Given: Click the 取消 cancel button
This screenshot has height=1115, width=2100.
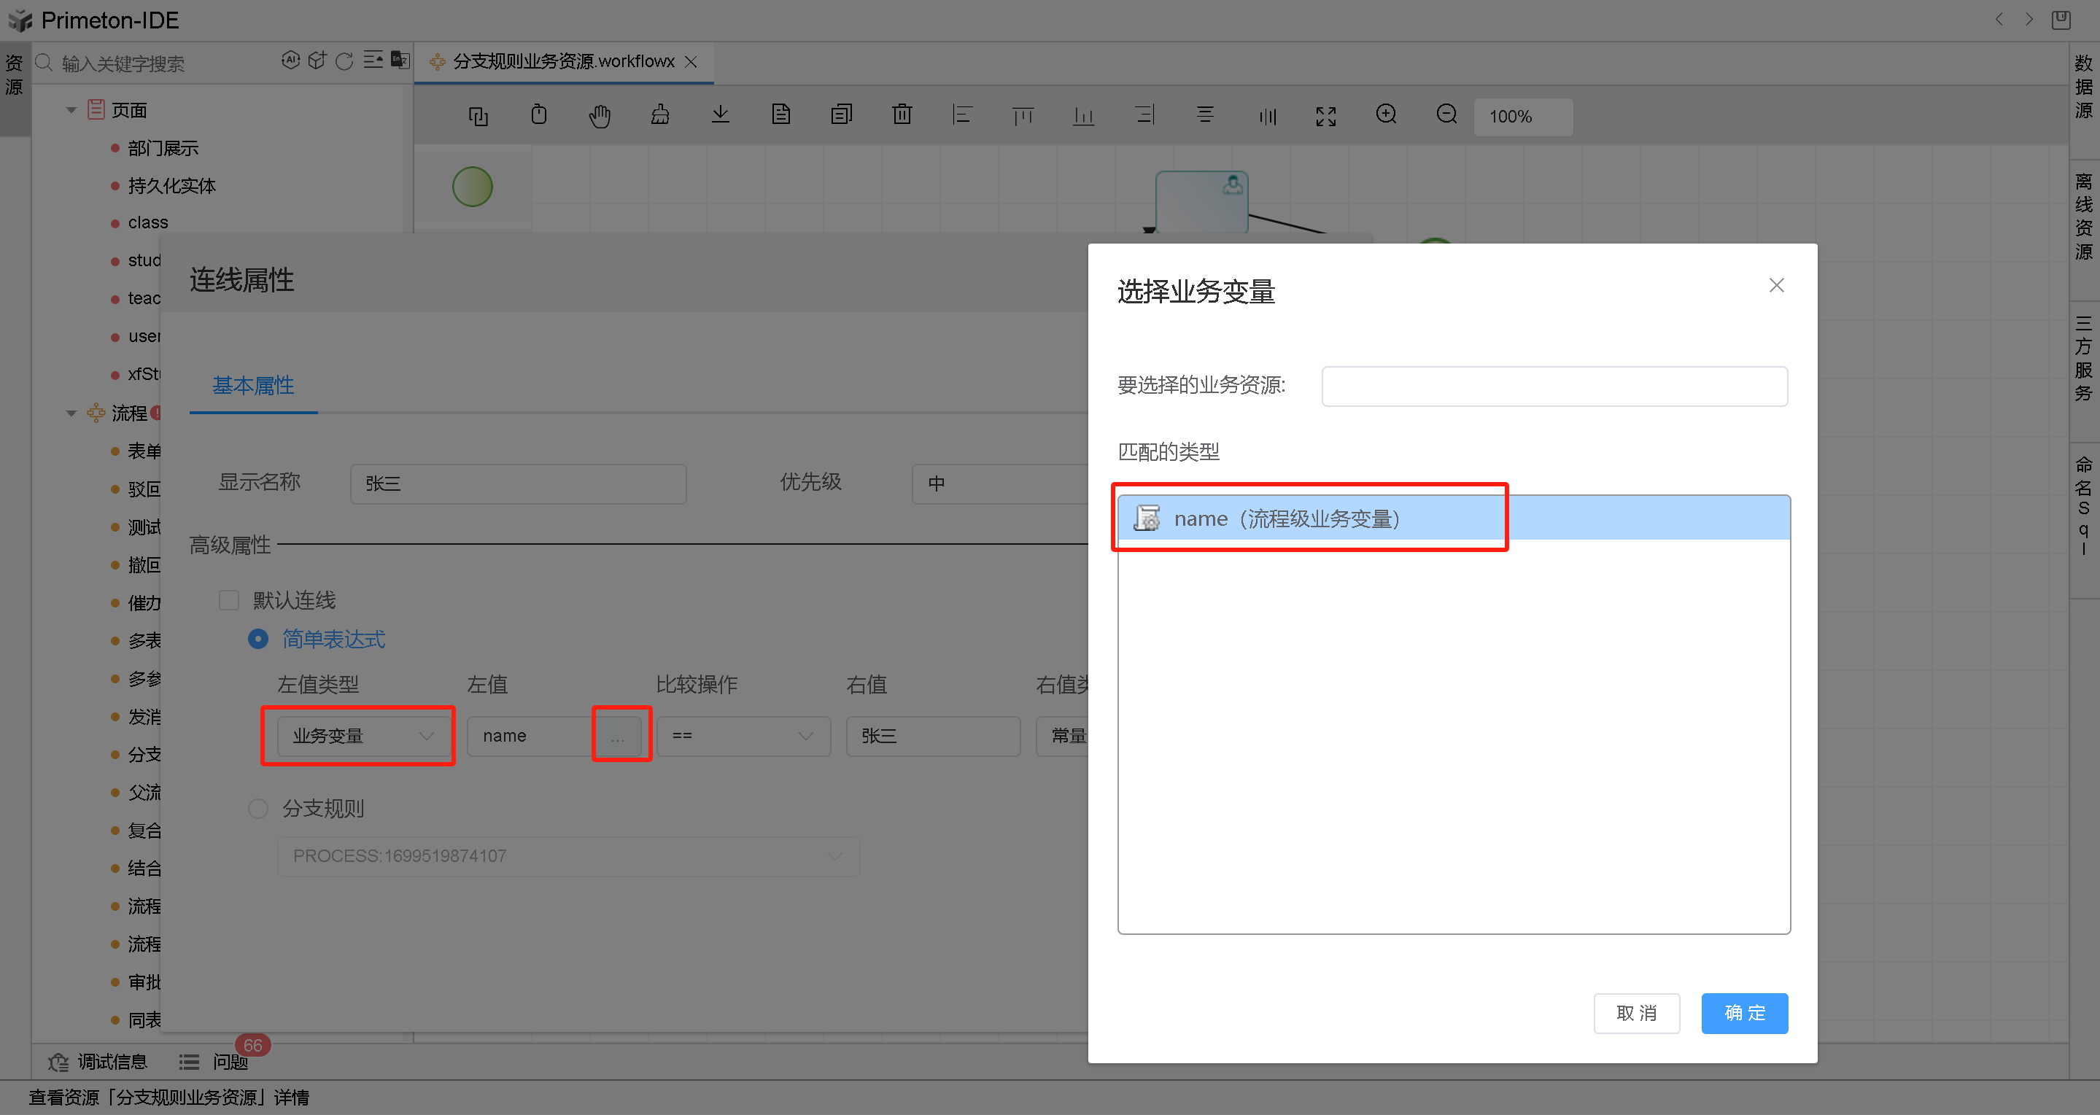Looking at the screenshot, I should (x=1636, y=1013).
